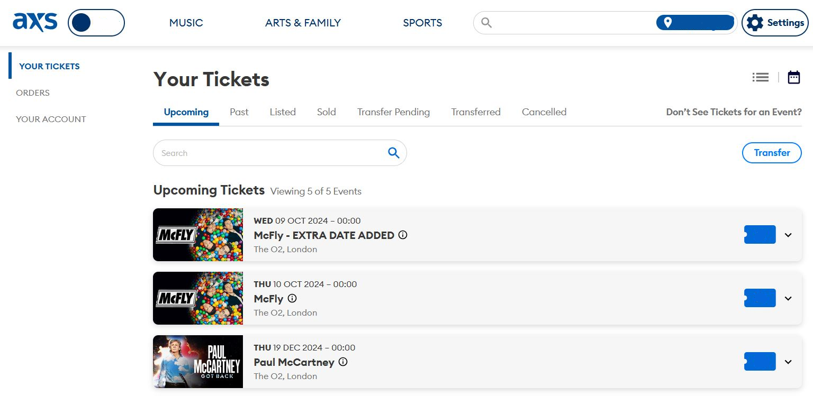Click Viewing 5 of 5 Events text

click(316, 191)
